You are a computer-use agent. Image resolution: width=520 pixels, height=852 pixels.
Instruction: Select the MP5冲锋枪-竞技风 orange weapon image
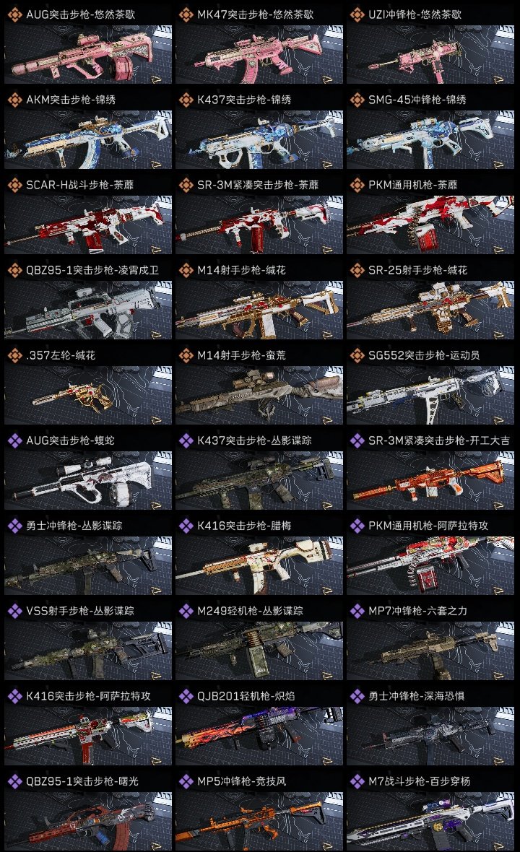(259, 820)
